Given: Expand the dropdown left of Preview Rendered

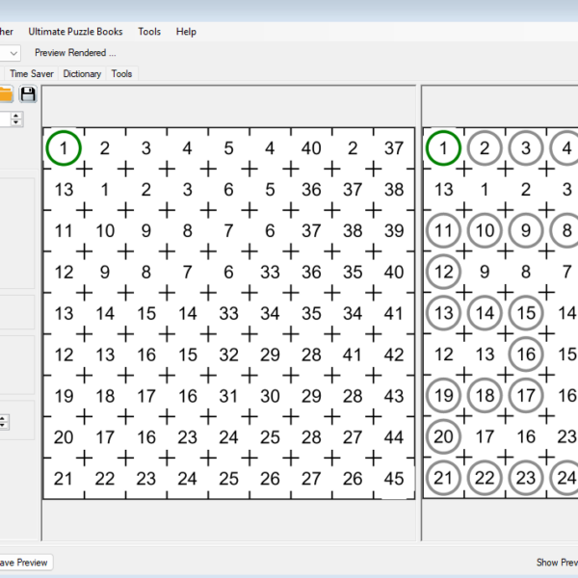Looking at the screenshot, I should tap(13, 53).
